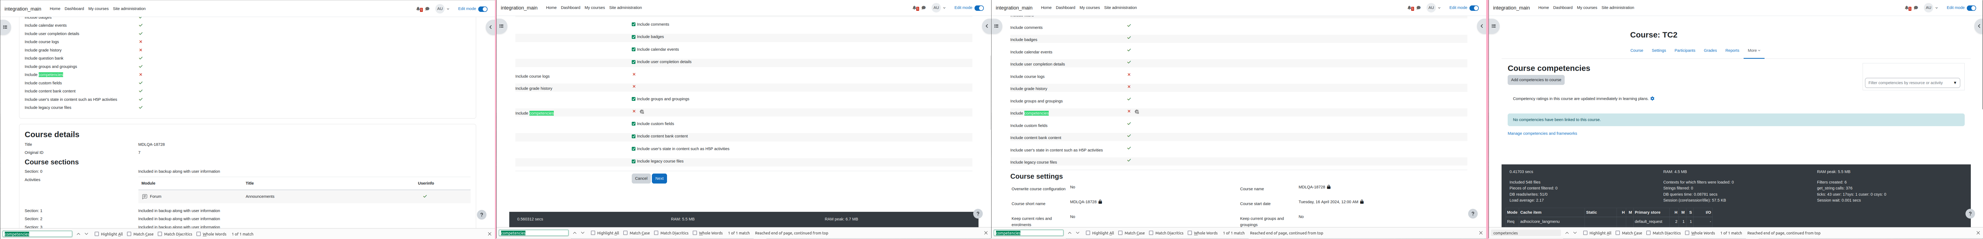Open block drawer chevron in fourth window
Screen dimensions: 1983x239
coord(1978,26)
